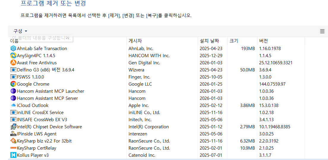Screen dimensions: 328x160
Task: Click the iniLINE CrossEX Service icon
Action: [x=13, y=112]
